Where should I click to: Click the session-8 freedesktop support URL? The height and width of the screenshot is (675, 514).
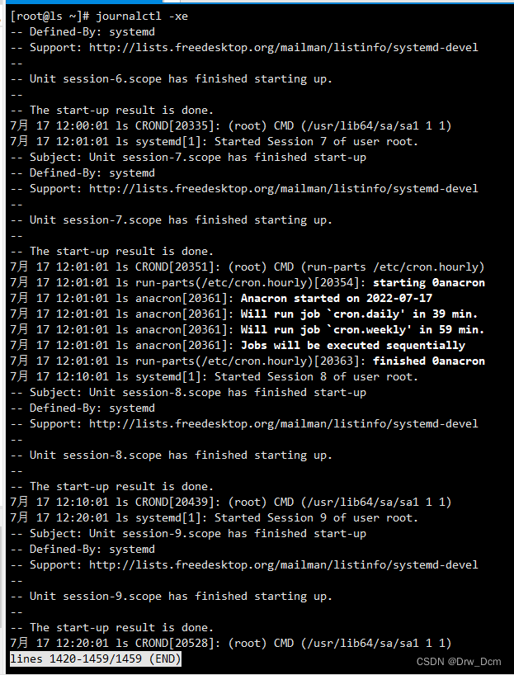click(x=284, y=423)
